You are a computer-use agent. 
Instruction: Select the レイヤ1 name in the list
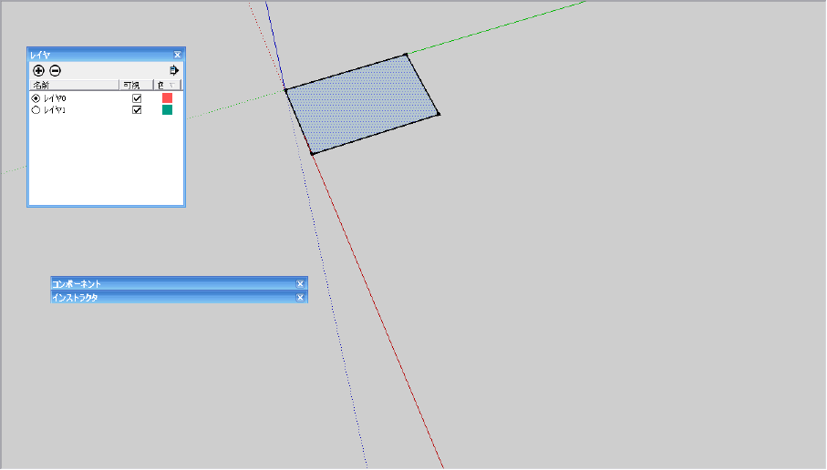pos(55,110)
